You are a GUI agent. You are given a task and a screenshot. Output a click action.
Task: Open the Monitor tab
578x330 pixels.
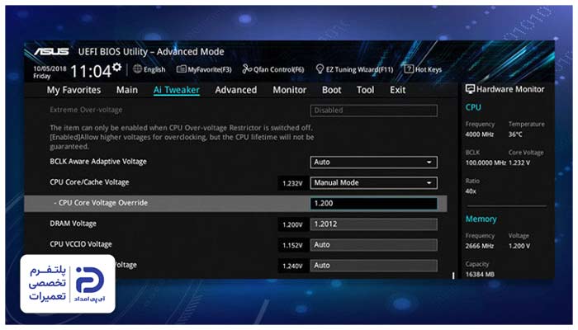[x=289, y=90]
